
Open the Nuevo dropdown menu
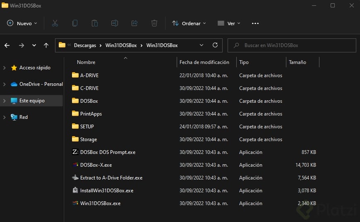(x=22, y=24)
